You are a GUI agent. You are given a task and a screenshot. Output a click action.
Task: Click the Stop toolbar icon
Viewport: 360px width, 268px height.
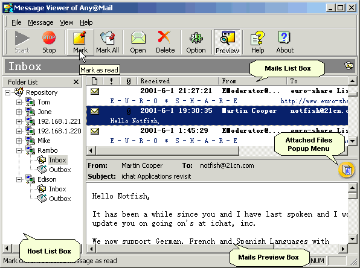pos(49,42)
